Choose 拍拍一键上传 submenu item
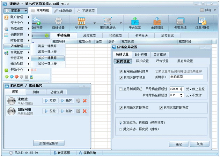The width and height of the screenshot is (220, 157). click(x=47, y=64)
